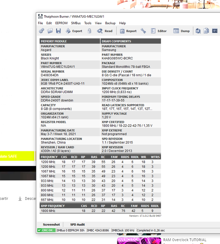Click the '667 MHz' frequency row

click(x=100, y=200)
